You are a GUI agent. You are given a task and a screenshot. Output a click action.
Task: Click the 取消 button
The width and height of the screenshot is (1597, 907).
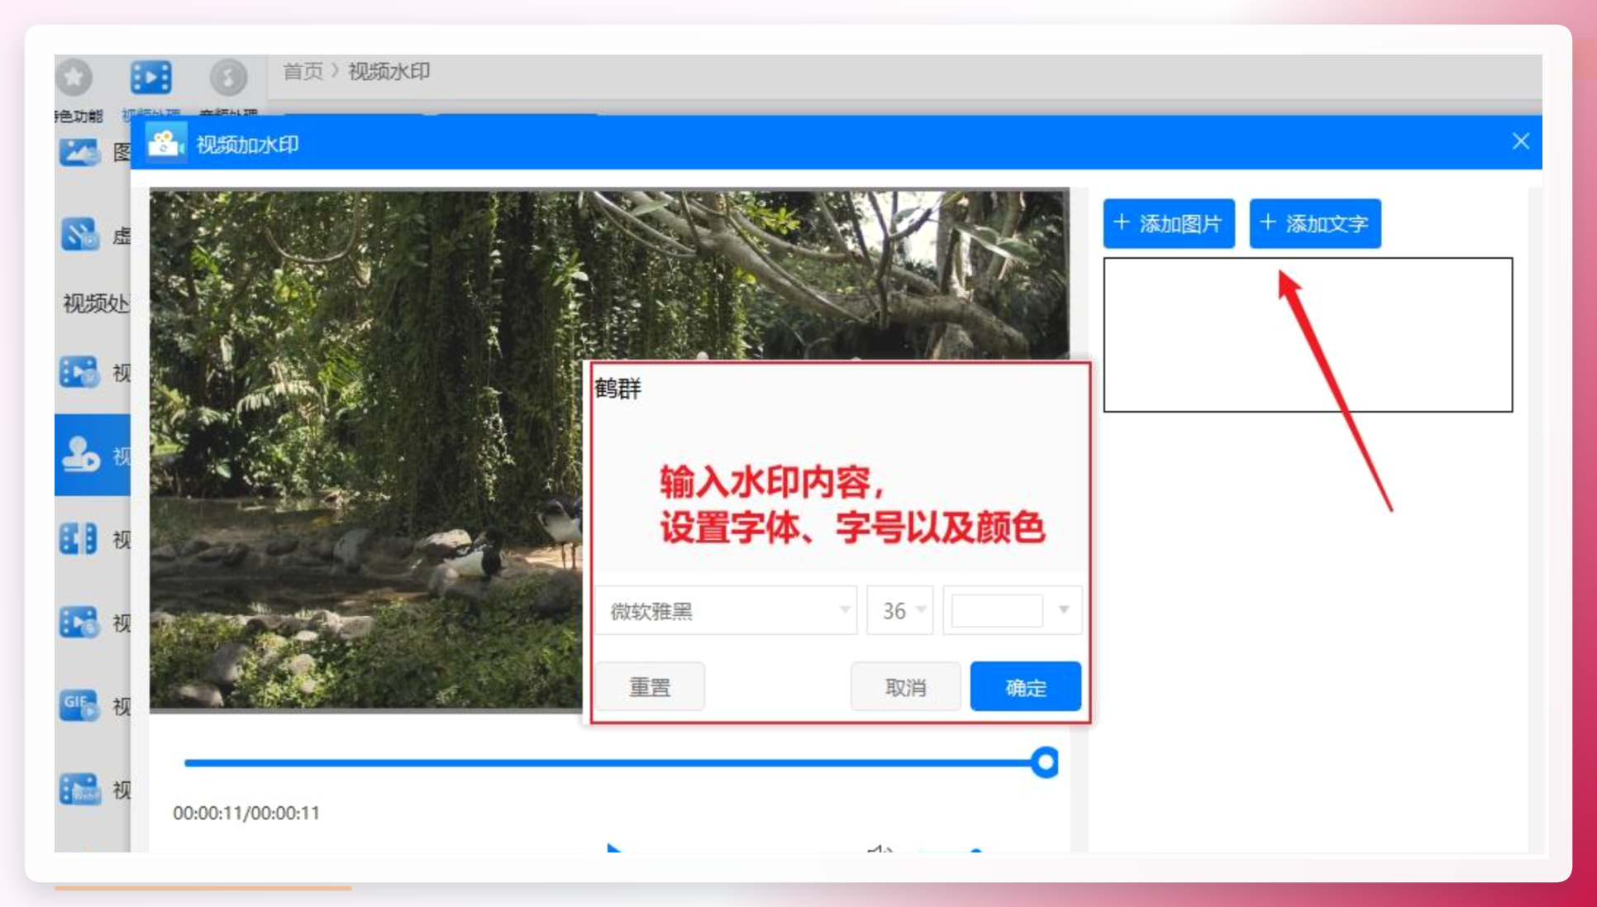pyautogui.click(x=905, y=686)
